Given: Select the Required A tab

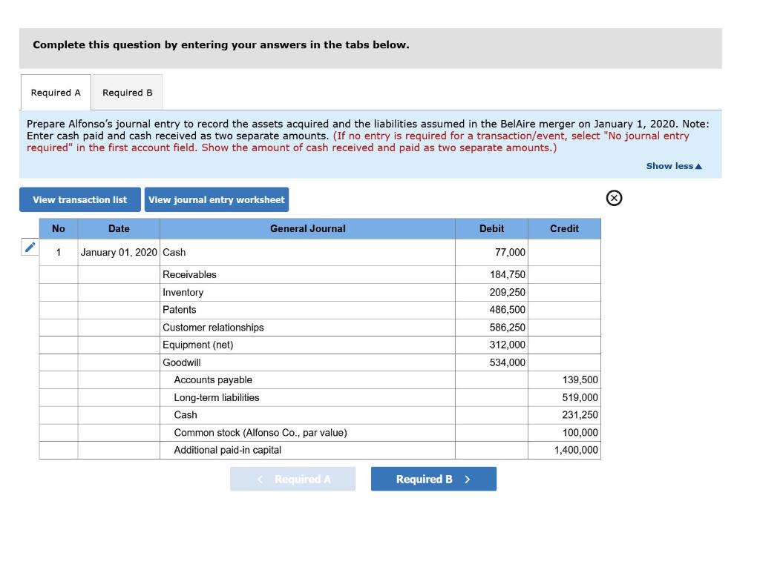Looking at the screenshot, I should [x=55, y=92].
